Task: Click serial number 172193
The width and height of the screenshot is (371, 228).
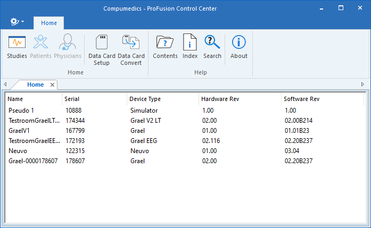Action: [75, 141]
